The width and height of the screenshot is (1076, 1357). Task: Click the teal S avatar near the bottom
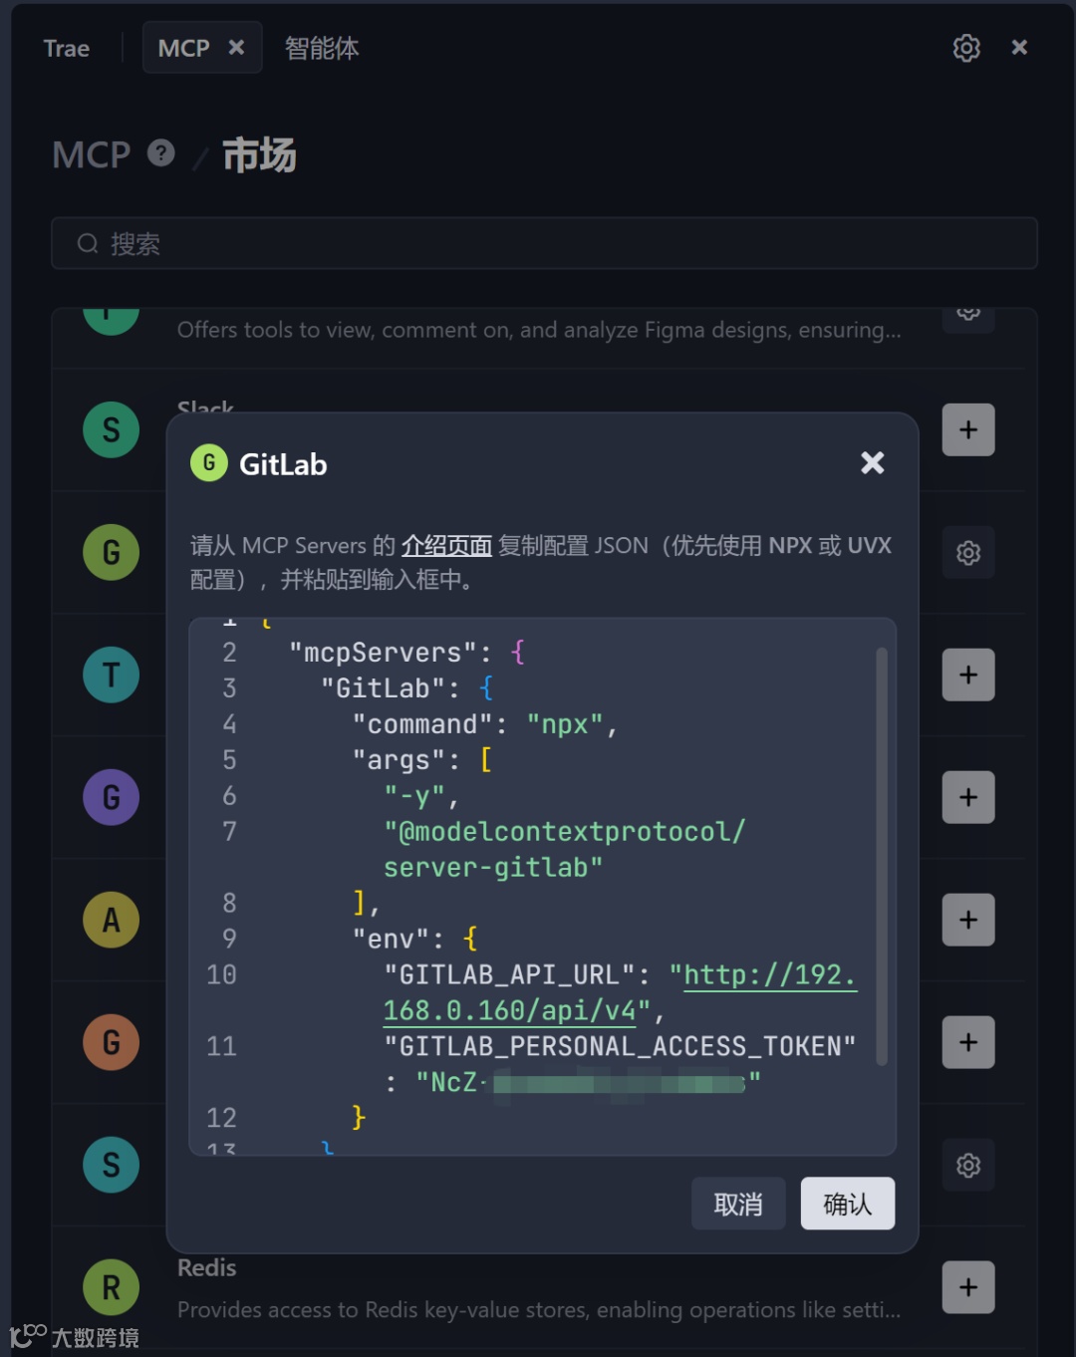click(111, 1165)
